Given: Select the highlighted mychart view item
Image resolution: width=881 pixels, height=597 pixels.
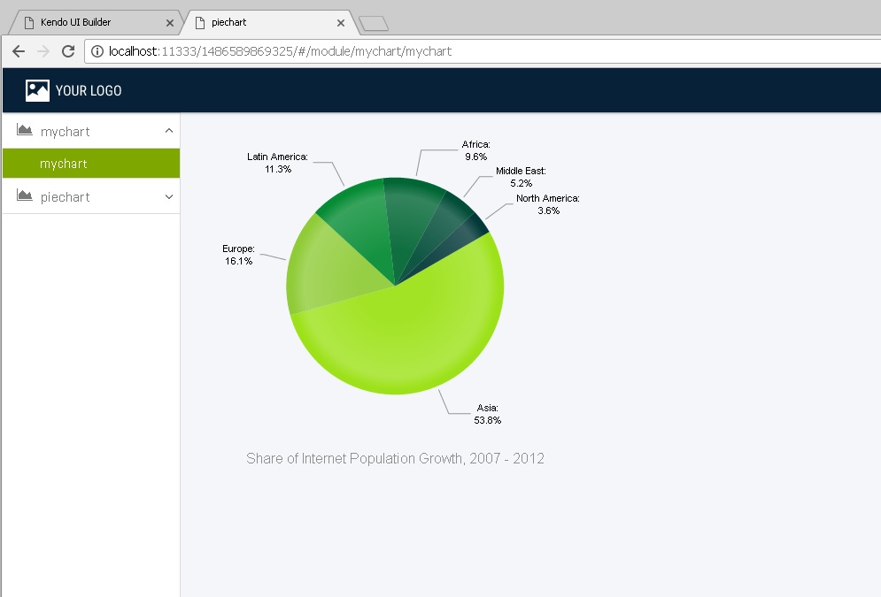Looking at the screenshot, I should [91, 164].
